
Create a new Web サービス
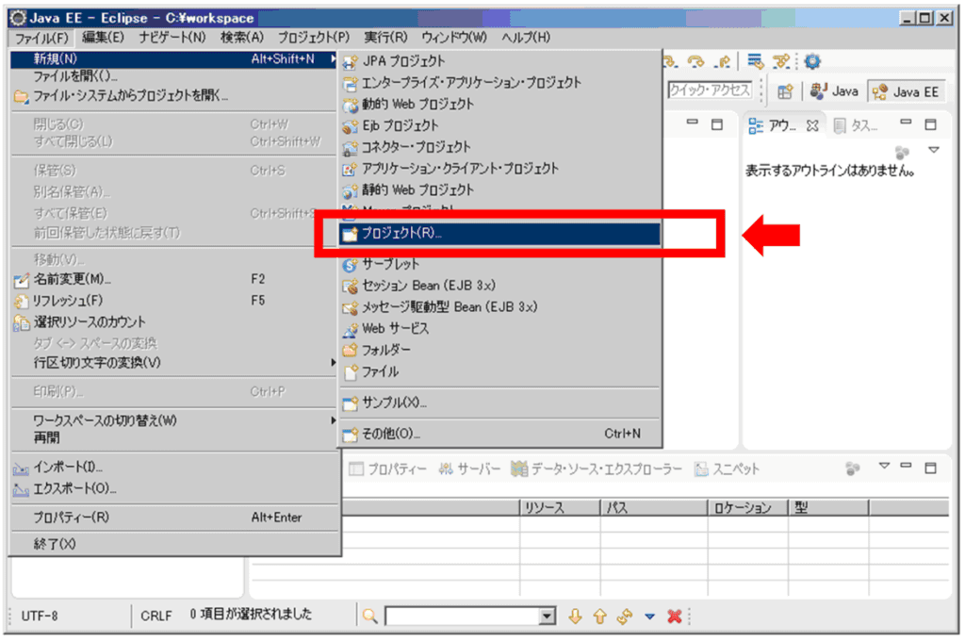[x=499, y=329]
